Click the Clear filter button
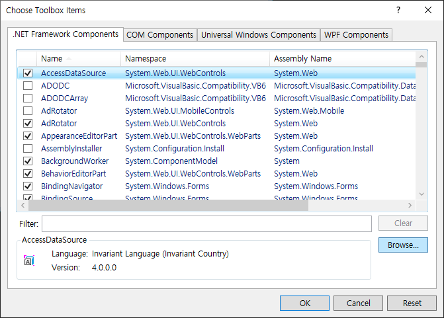The height and width of the screenshot is (318, 444). click(403, 223)
